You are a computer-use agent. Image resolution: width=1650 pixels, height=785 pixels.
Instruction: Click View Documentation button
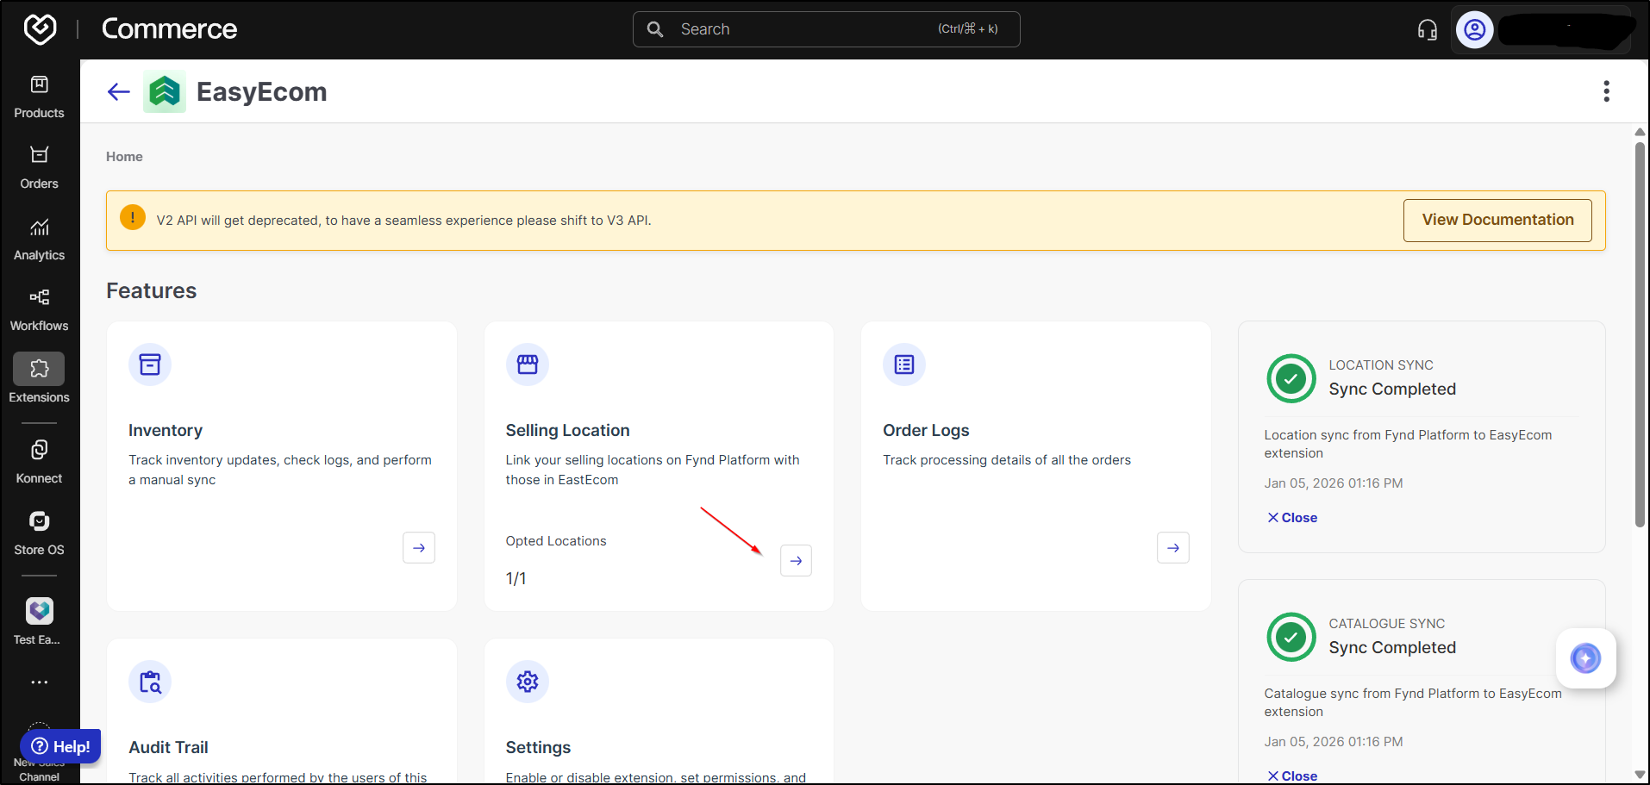click(1497, 221)
